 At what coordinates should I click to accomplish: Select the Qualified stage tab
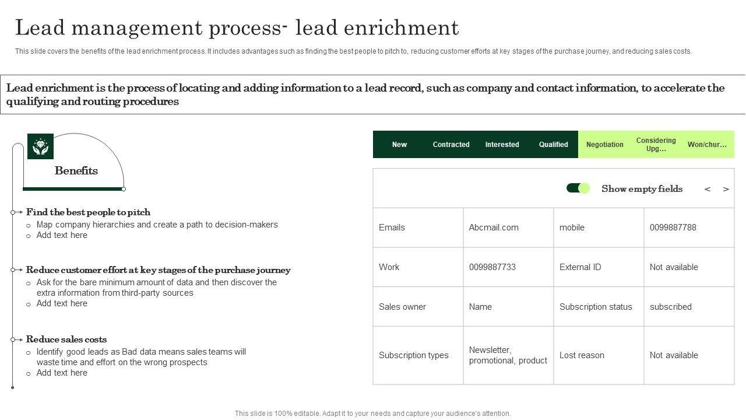pyautogui.click(x=553, y=145)
